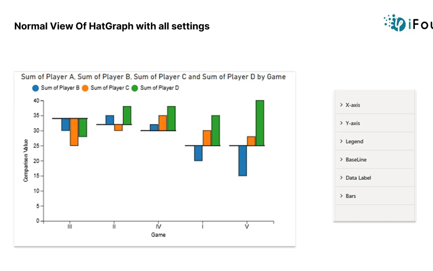Image resolution: width=433 pixels, height=271 pixels.
Task: Open the Legend settings chevron
Action: [341, 141]
